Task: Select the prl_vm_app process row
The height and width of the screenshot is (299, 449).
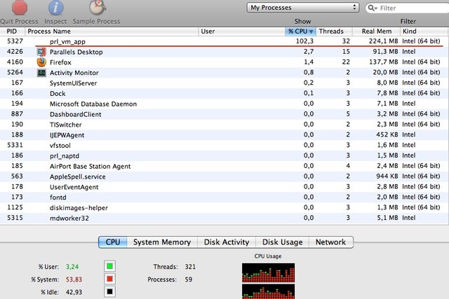Action: 224,41
